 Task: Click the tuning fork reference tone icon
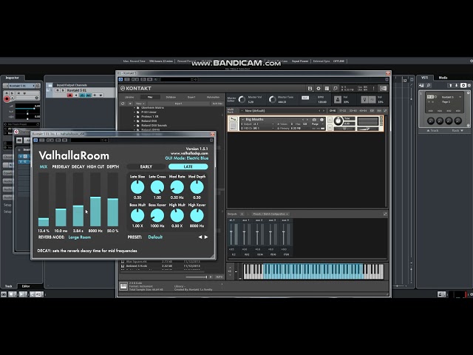tap(364, 99)
